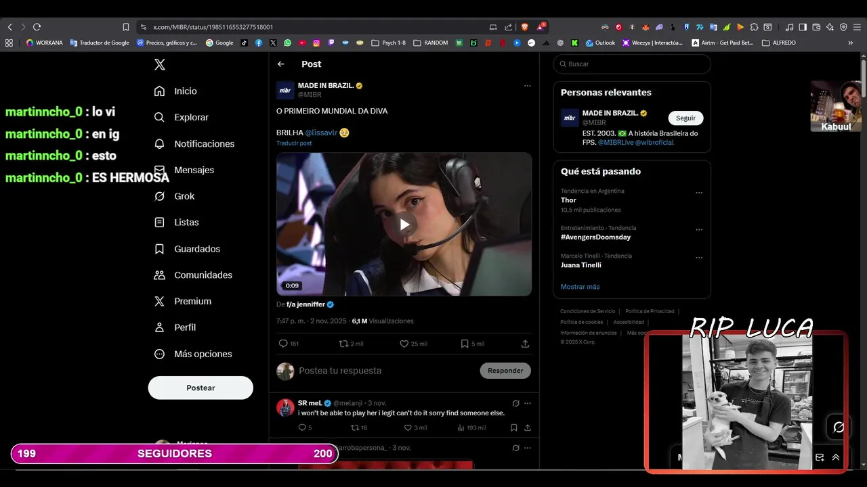Open Grok from the sidebar
Viewport: 867px width, 487px height.
174,196
